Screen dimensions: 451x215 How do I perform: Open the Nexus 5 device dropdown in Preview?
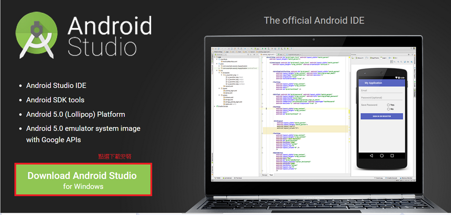pyautogui.click(x=360, y=58)
